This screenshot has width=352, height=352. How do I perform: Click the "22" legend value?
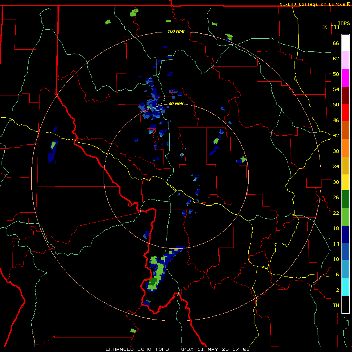[x=336, y=213]
